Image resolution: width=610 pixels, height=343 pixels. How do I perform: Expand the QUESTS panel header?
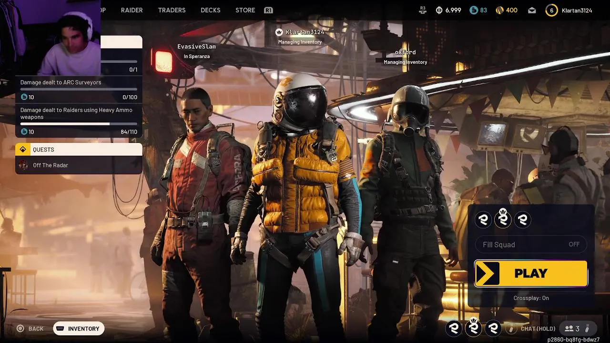click(79, 150)
